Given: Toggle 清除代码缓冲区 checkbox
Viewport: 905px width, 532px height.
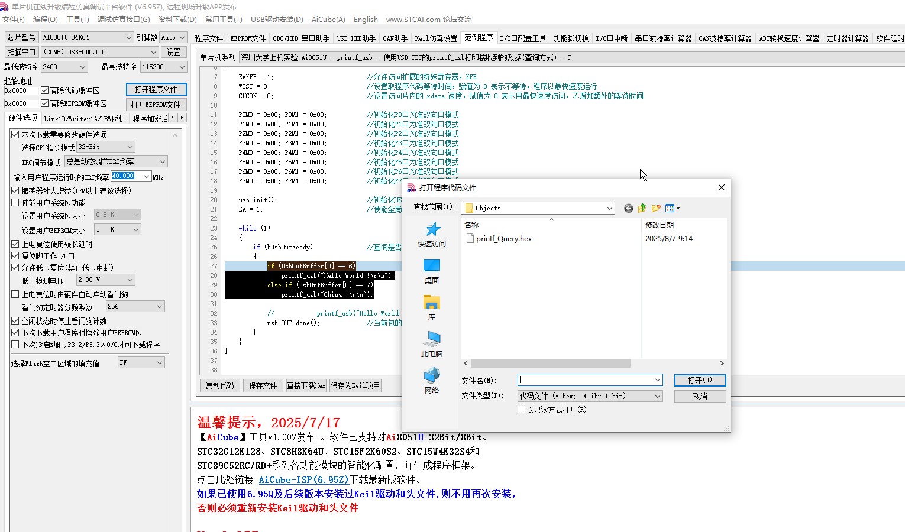Looking at the screenshot, I should point(44,90).
